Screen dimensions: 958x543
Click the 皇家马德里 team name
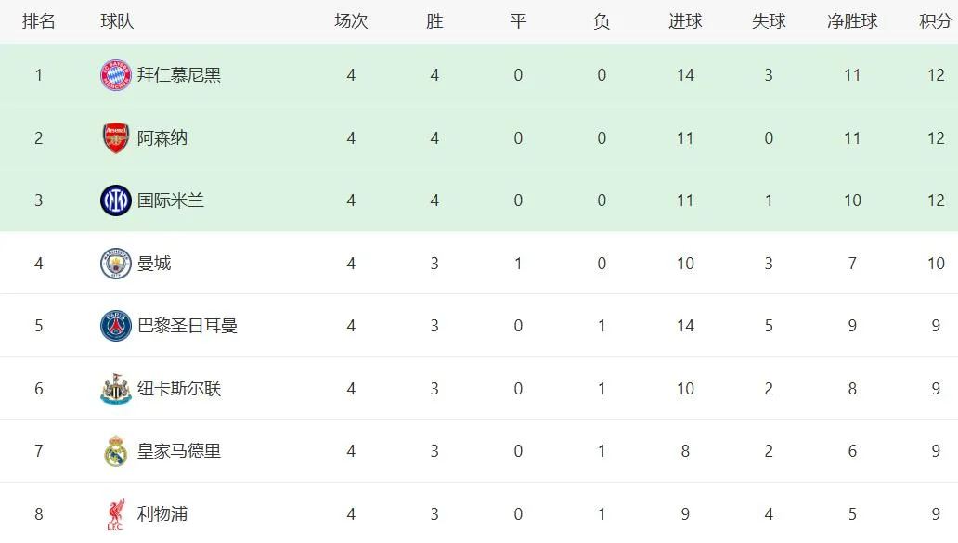[179, 451]
